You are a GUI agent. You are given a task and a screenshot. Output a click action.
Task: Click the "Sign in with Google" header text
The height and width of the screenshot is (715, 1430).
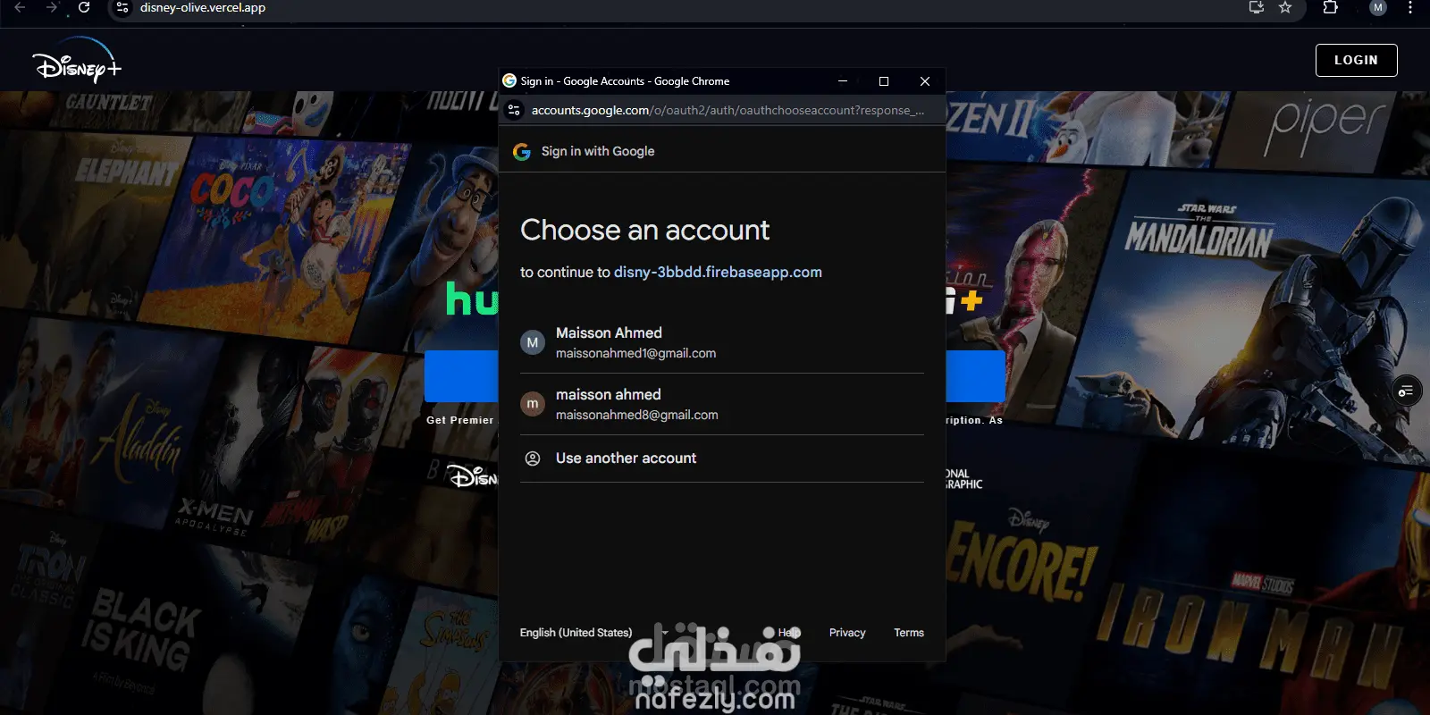[x=598, y=152]
